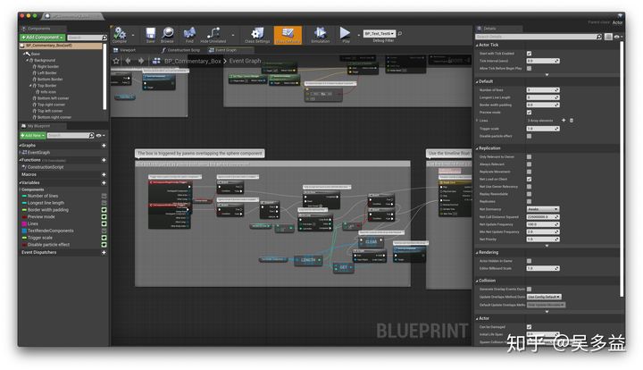
Task: Click the magnifier icon in My Blueprint search
Action: (91, 135)
